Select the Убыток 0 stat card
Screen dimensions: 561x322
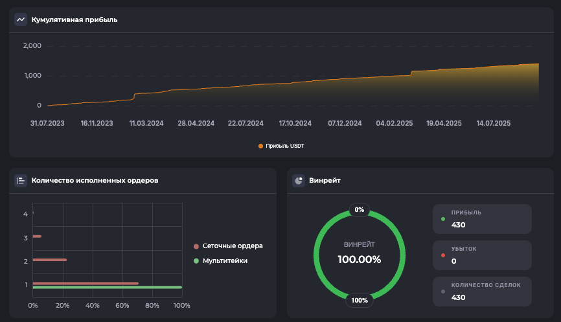click(482, 255)
